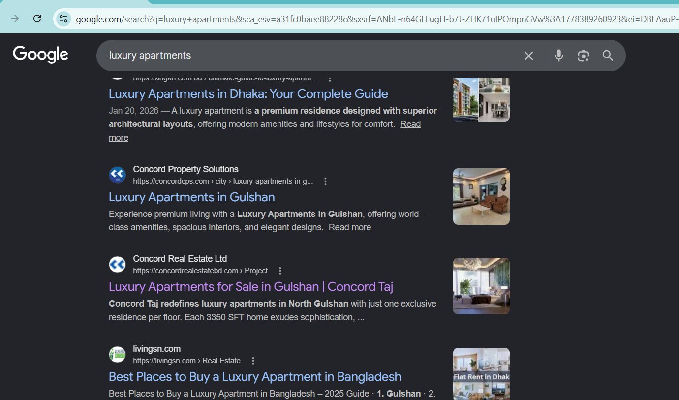Click the Concord Property Solutions site name
The width and height of the screenshot is (679, 400).
185,169
